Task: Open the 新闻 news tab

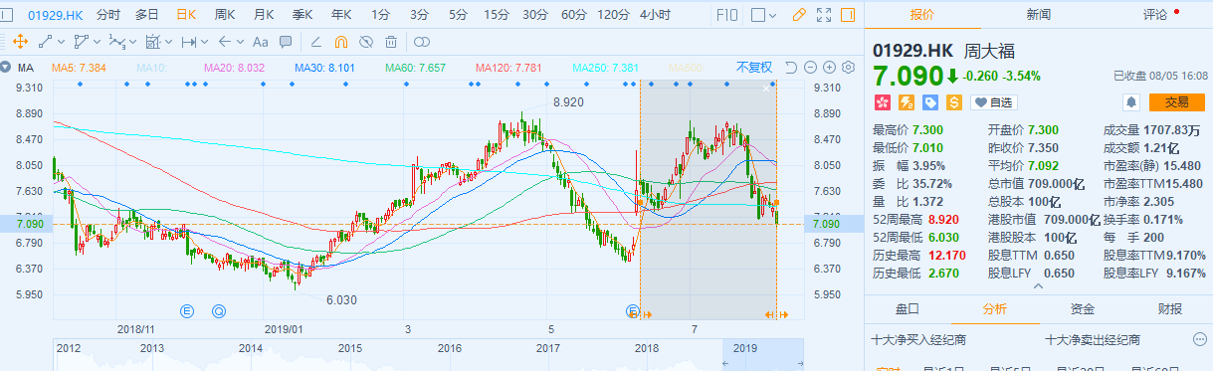Action: click(x=1039, y=15)
